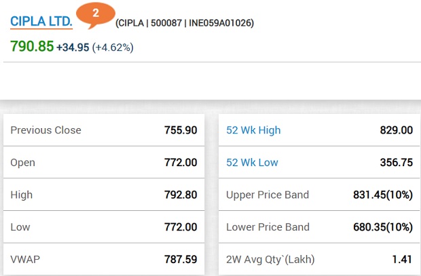Open the CIPLA LTD. company link
The width and height of the screenshot is (421, 276).
pyautogui.click(x=41, y=21)
